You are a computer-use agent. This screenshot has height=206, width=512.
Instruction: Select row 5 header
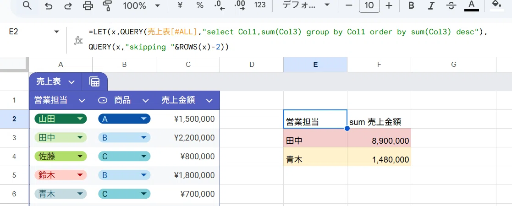click(x=14, y=175)
